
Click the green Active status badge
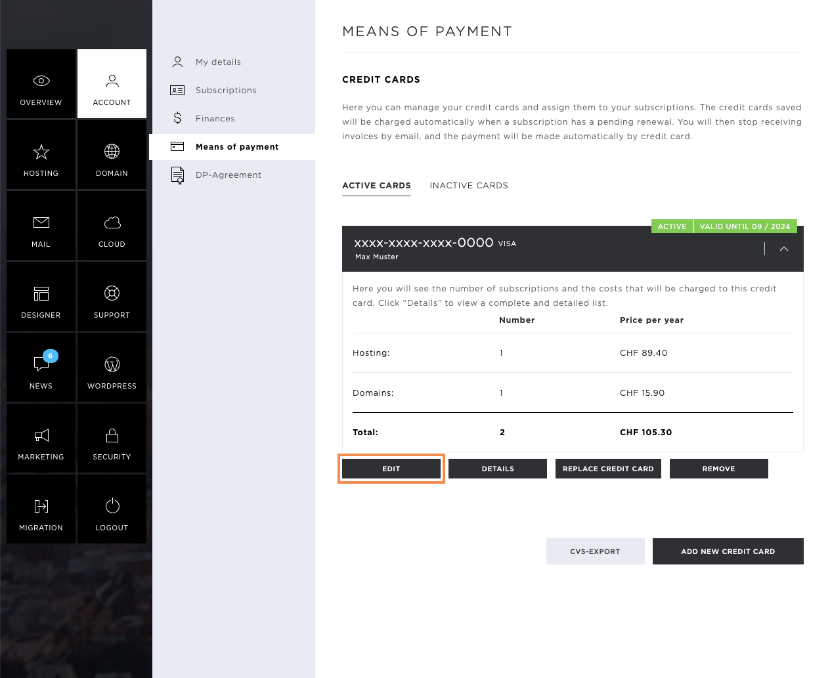(x=672, y=226)
